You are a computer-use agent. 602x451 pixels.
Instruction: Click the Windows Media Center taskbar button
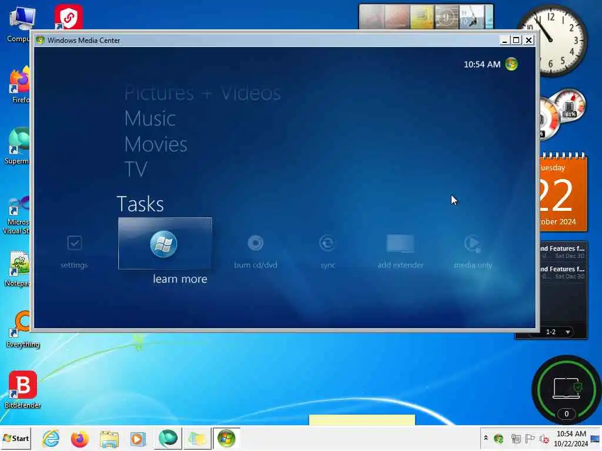coord(226,438)
